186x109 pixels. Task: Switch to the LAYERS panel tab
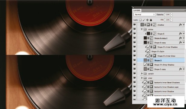click(x=137, y=10)
